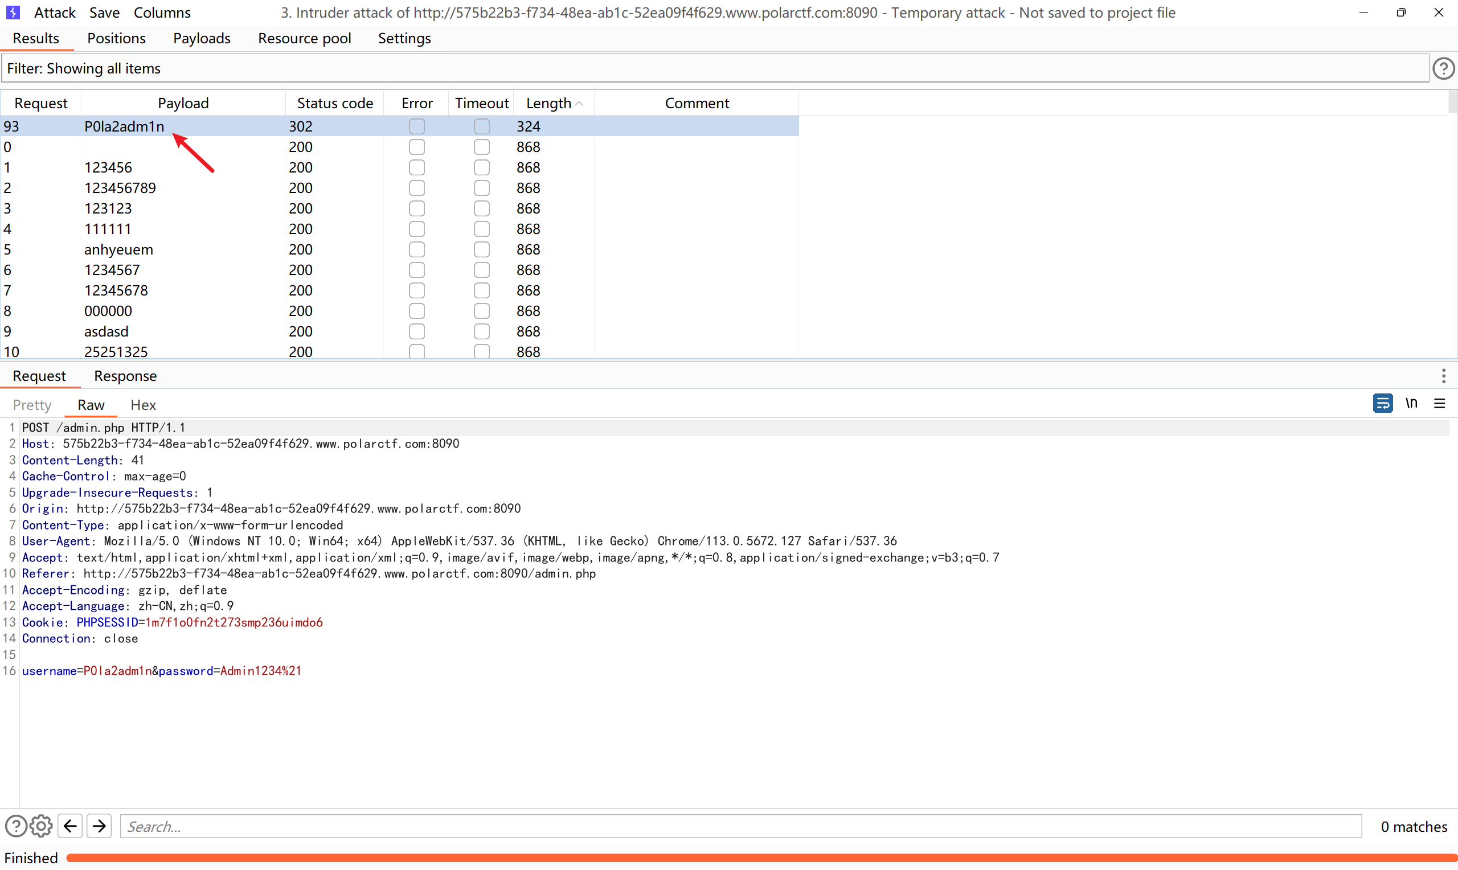Click the next match right arrow
The width and height of the screenshot is (1458, 870).
(99, 826)
